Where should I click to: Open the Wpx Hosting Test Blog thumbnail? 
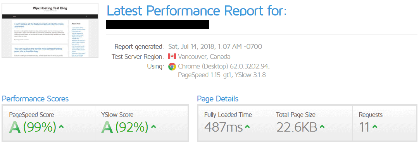tap(50, 30)
